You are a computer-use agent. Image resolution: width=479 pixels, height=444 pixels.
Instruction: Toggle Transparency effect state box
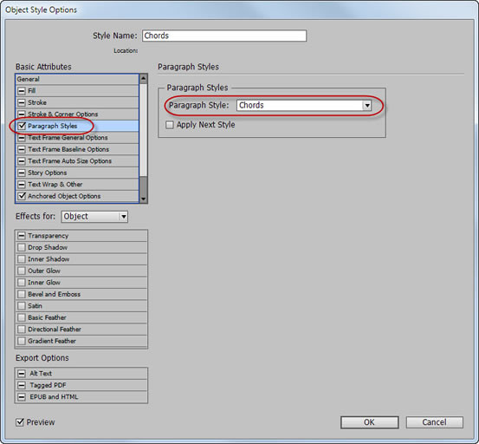point(22,236)
